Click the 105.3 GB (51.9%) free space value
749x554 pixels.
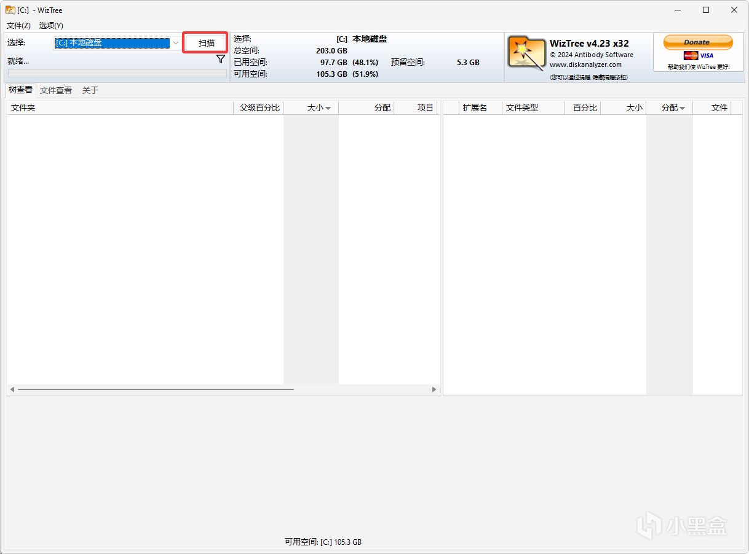347,74
